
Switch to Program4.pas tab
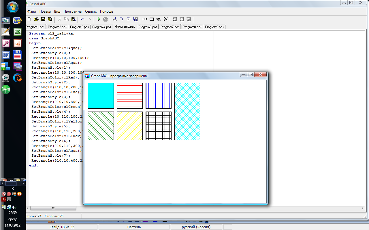coord(101,27)
